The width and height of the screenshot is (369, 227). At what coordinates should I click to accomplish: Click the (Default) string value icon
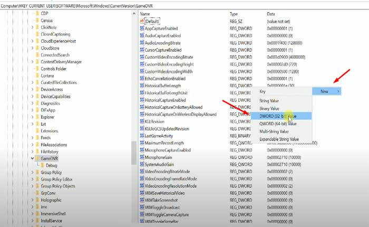click(x=142, y=21)
